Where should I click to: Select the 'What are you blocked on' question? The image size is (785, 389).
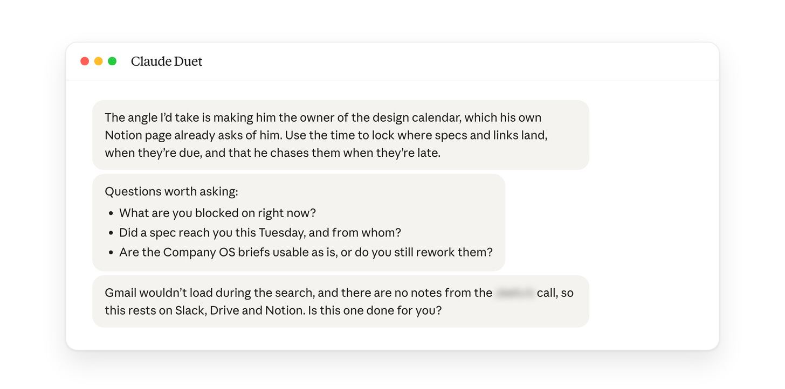click(x=218, y=213)
